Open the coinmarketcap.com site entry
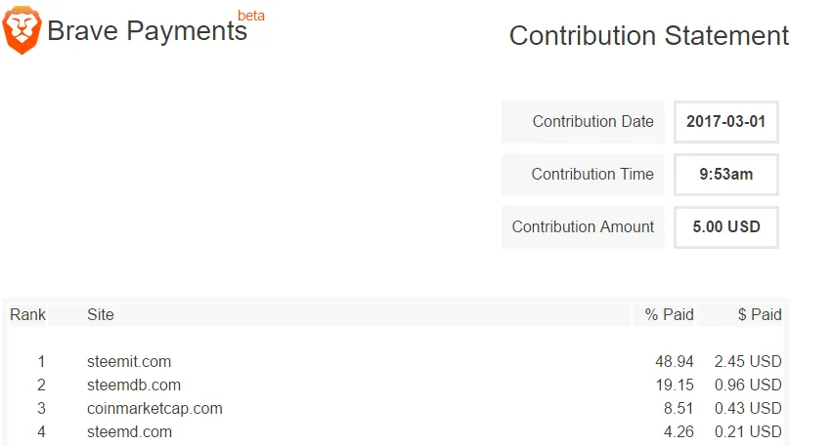 [x=154, y=408]
